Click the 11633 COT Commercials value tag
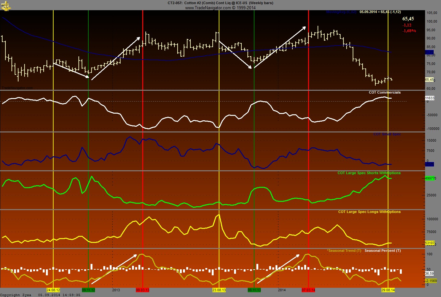Image resolution: width=441 pixels, height=297 pixels. pos(430,98)
